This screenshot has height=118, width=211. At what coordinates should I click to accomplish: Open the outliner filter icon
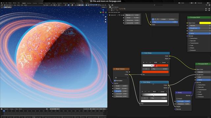[x=207, y=5]
